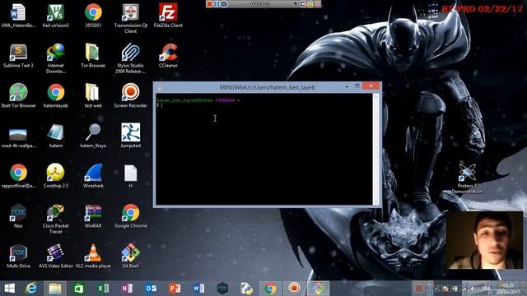This screenshot has width=527, height=296.
Task: Stop recording with red square button
Action: point(210,3)
